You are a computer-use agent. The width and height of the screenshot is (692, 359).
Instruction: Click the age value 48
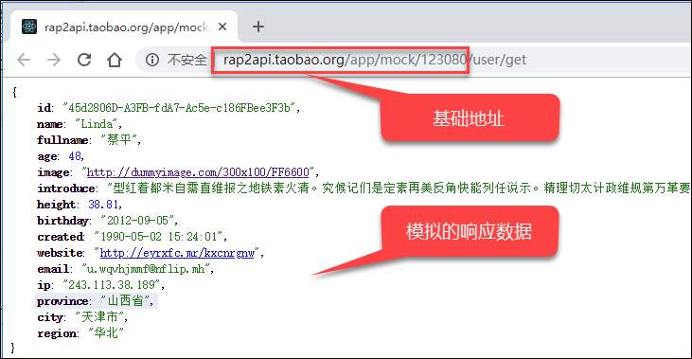[76, 156]
